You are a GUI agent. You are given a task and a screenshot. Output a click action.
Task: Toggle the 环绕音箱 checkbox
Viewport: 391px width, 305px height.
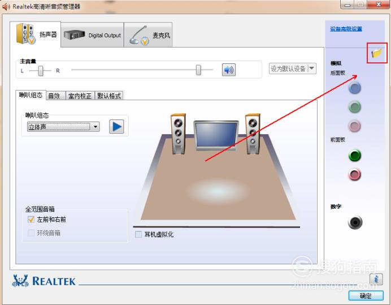coord(31,233)
